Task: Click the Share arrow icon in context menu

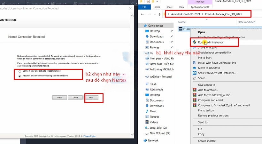Action: [x=194, y=78]
